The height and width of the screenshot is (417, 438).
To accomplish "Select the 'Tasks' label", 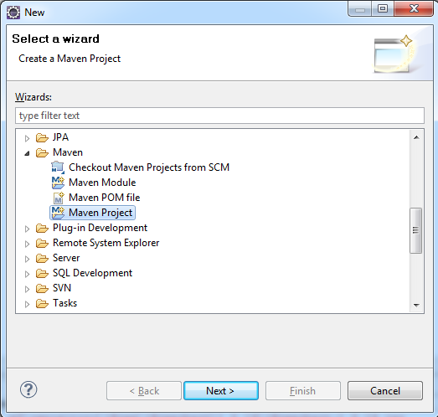I will [64, 303].
